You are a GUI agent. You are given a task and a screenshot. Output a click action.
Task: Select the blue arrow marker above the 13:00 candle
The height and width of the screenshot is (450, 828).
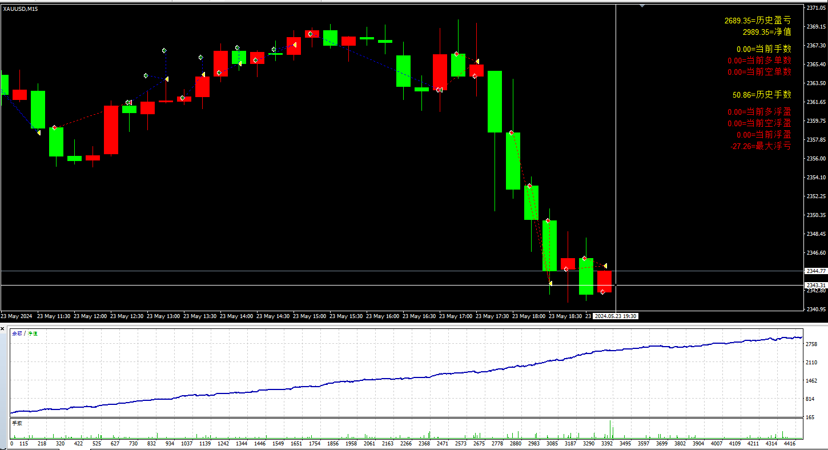pos(164,51)
